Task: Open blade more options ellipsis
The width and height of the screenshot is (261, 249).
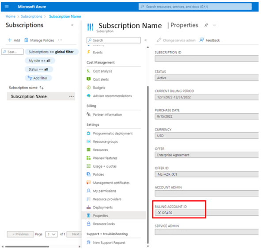Action: (x=214, y=25)
